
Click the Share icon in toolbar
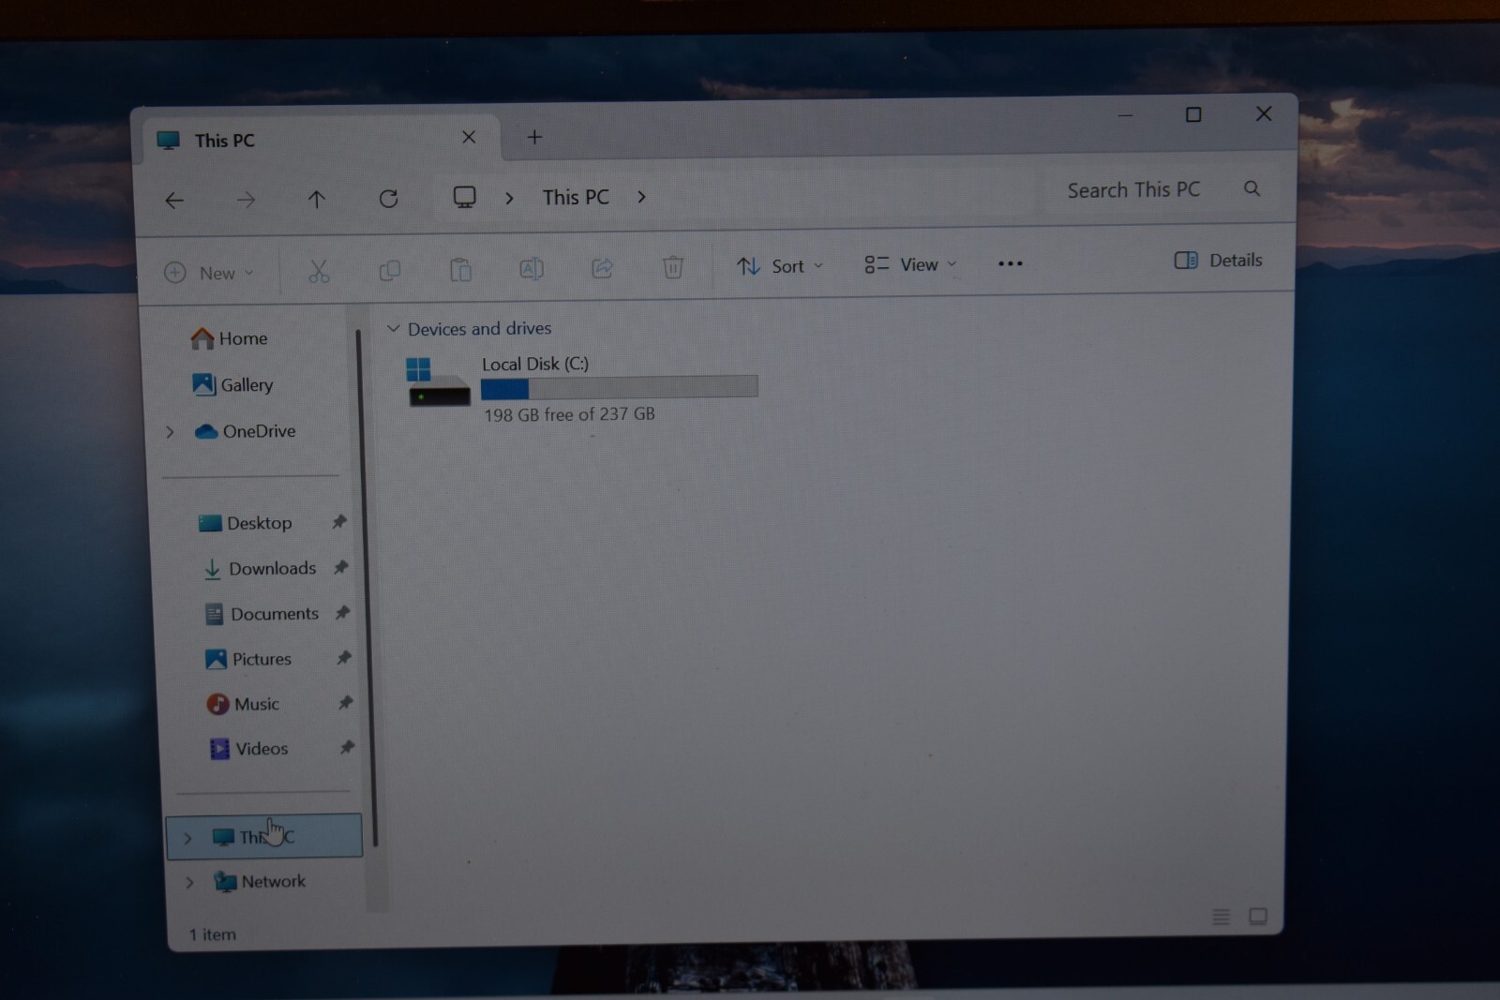pyautogui.click(x=602, y=268)
